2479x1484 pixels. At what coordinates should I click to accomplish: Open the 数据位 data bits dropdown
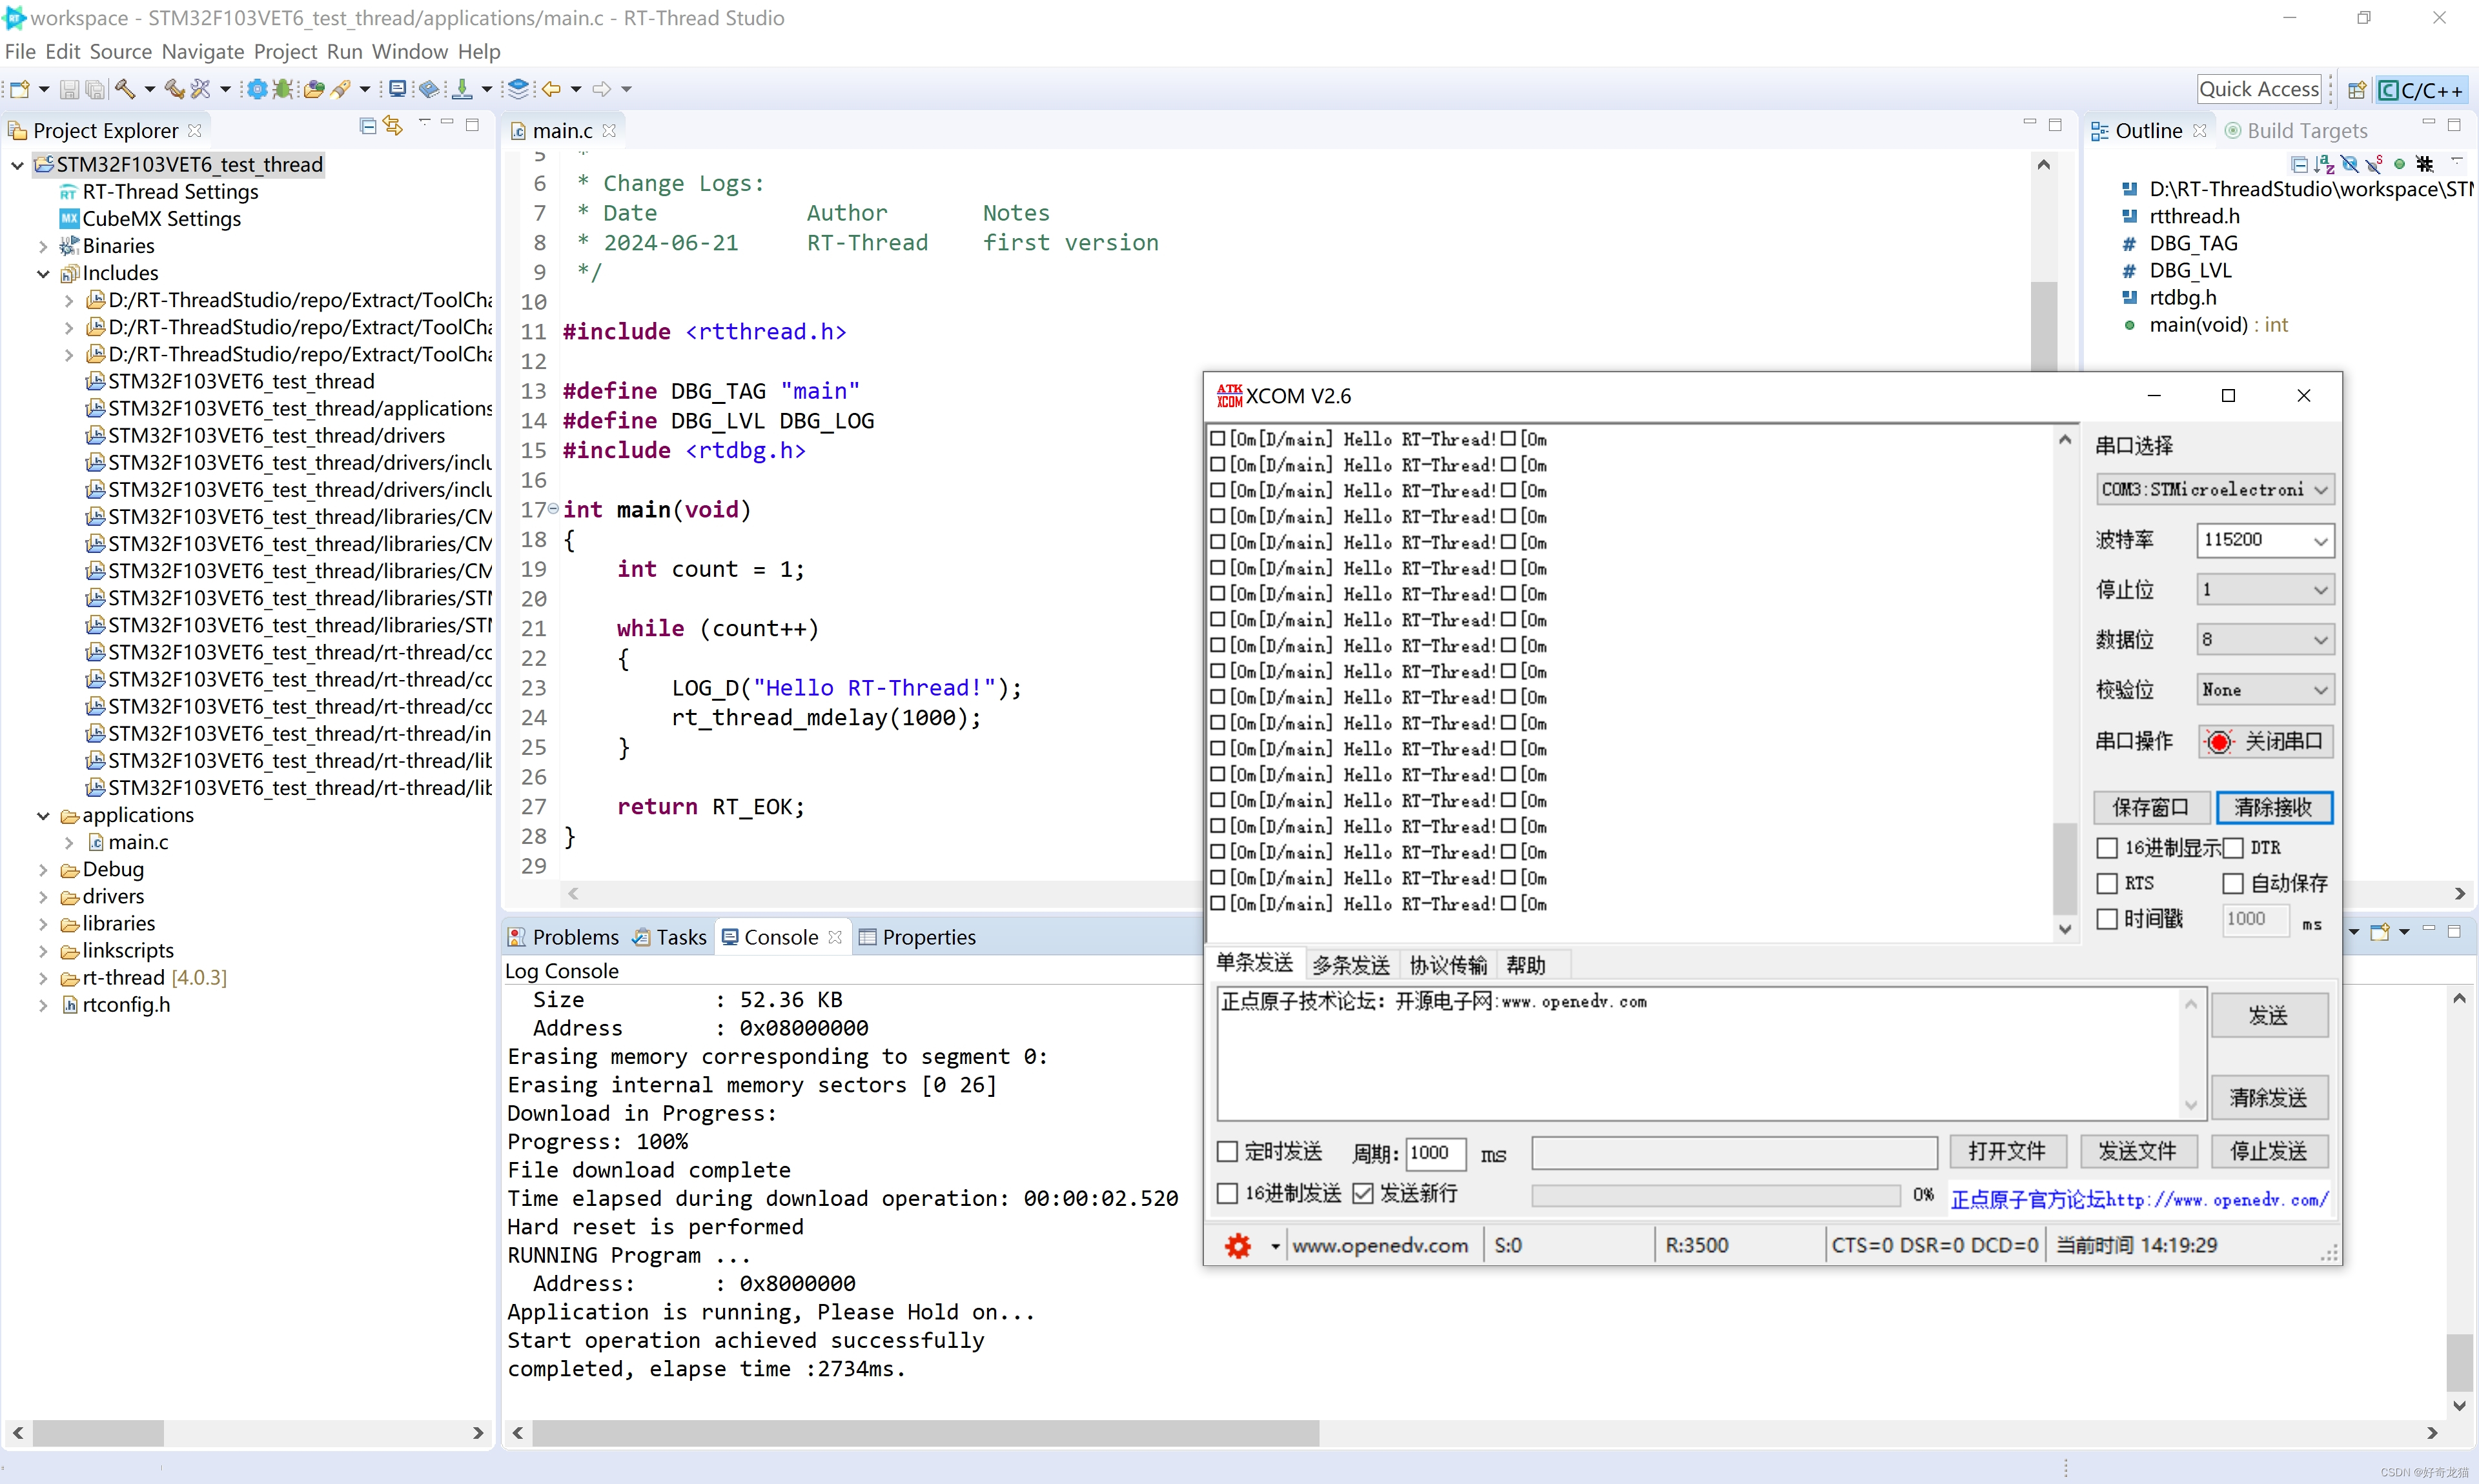coord(2265,640)
